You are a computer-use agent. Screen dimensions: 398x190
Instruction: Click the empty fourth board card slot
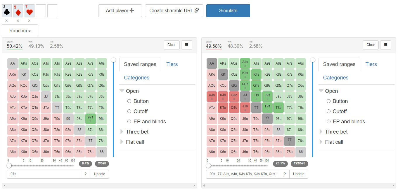click(x=41, y=11)
